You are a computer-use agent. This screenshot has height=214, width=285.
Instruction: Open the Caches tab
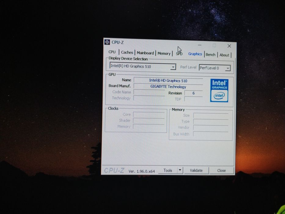point(127,52)
